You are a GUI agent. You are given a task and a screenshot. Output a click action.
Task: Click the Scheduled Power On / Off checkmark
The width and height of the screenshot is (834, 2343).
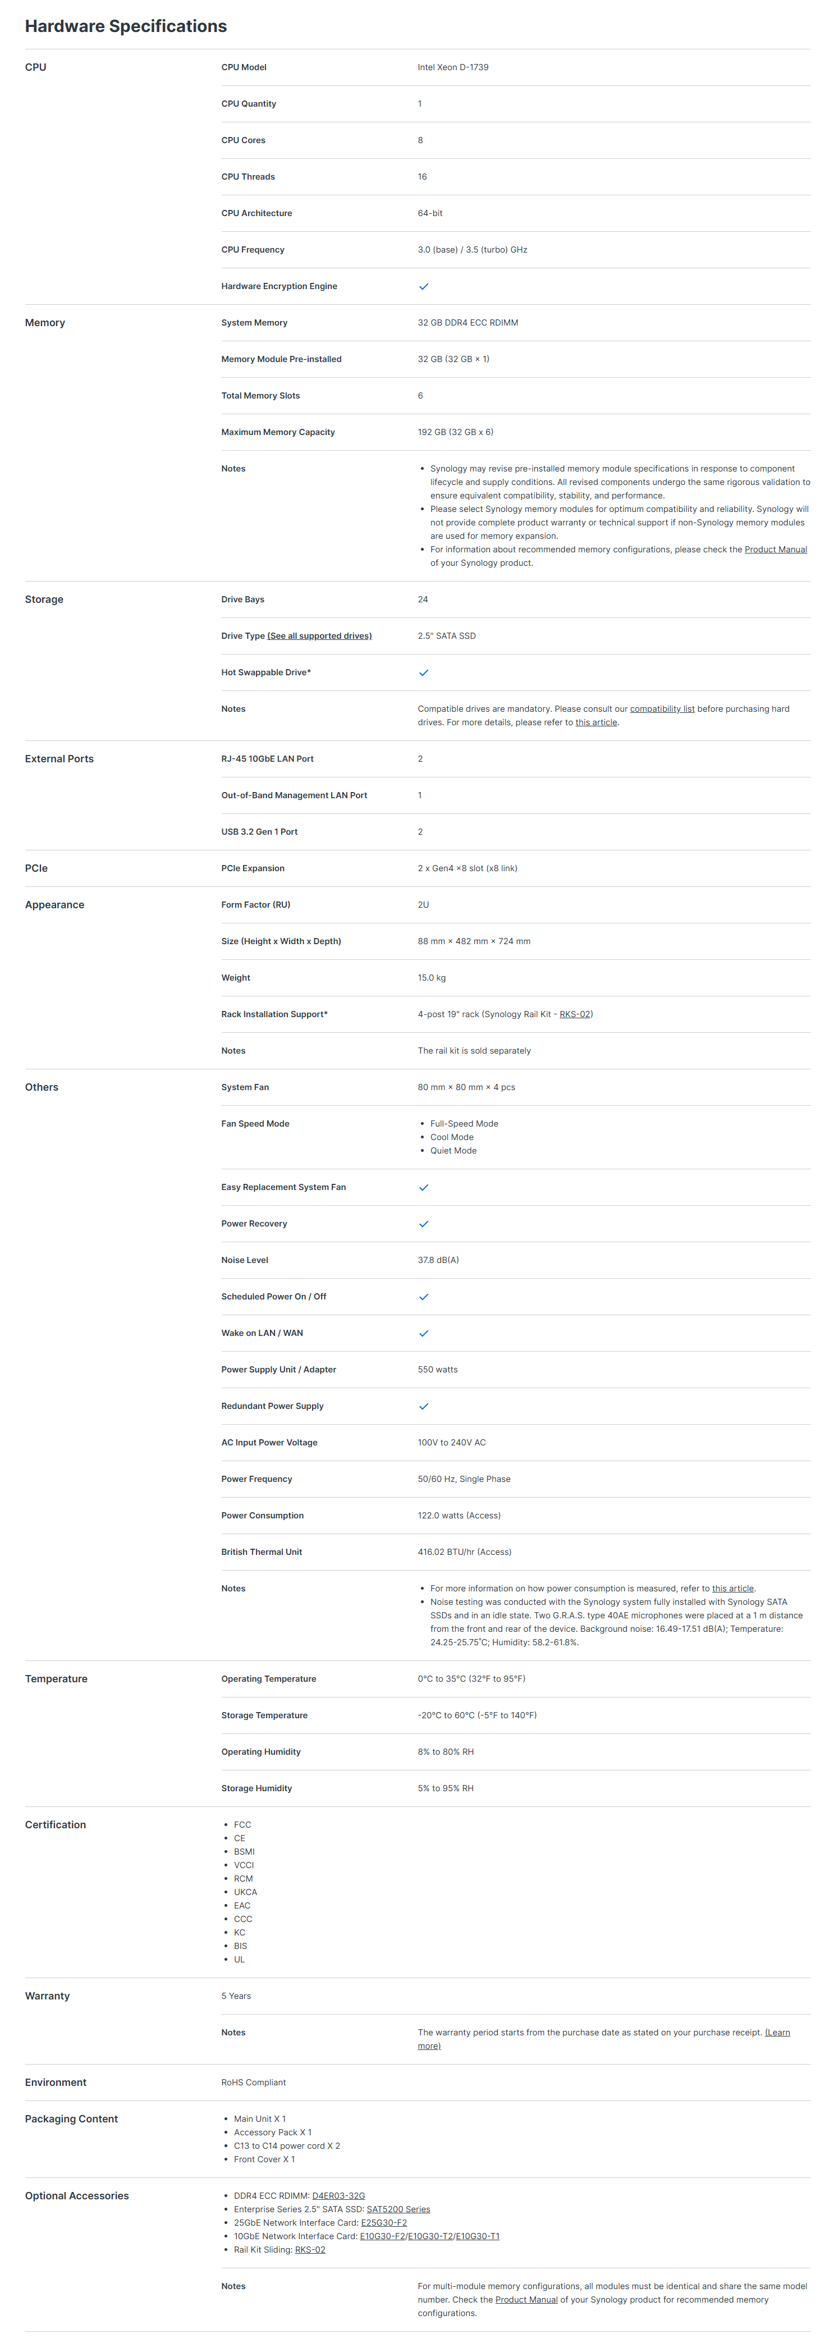[423, 1297]
